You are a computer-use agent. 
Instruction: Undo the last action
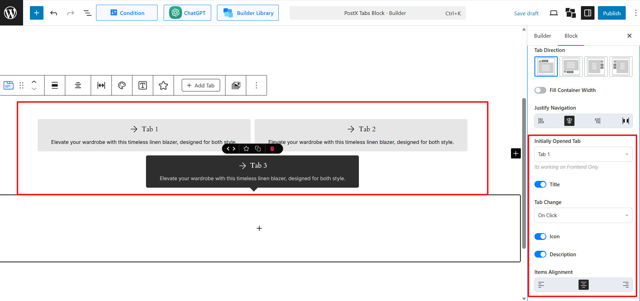pyautogui.click(x=54, y=13)
